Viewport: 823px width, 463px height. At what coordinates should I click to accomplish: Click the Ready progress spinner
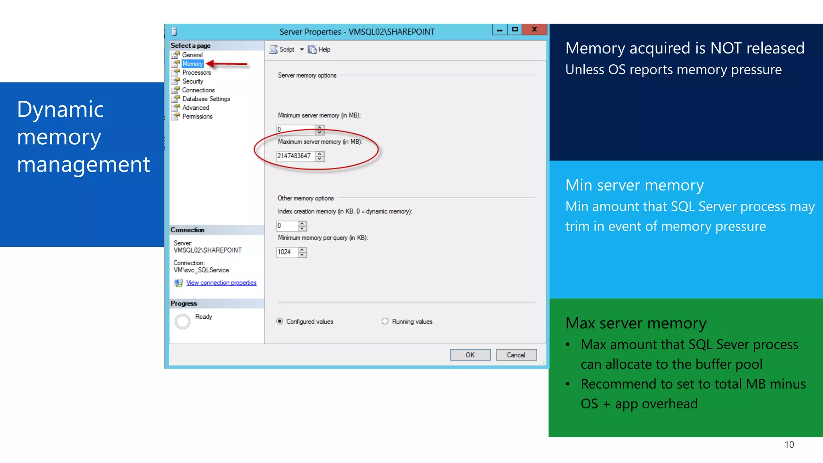pos(182,322)
